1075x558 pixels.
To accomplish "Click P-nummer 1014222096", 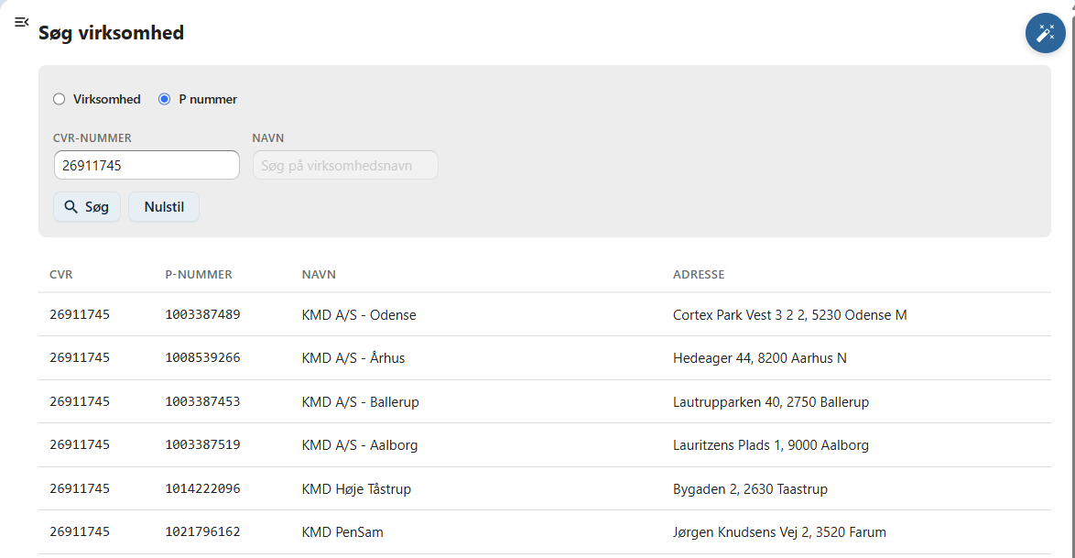I will tap(203, 488).
